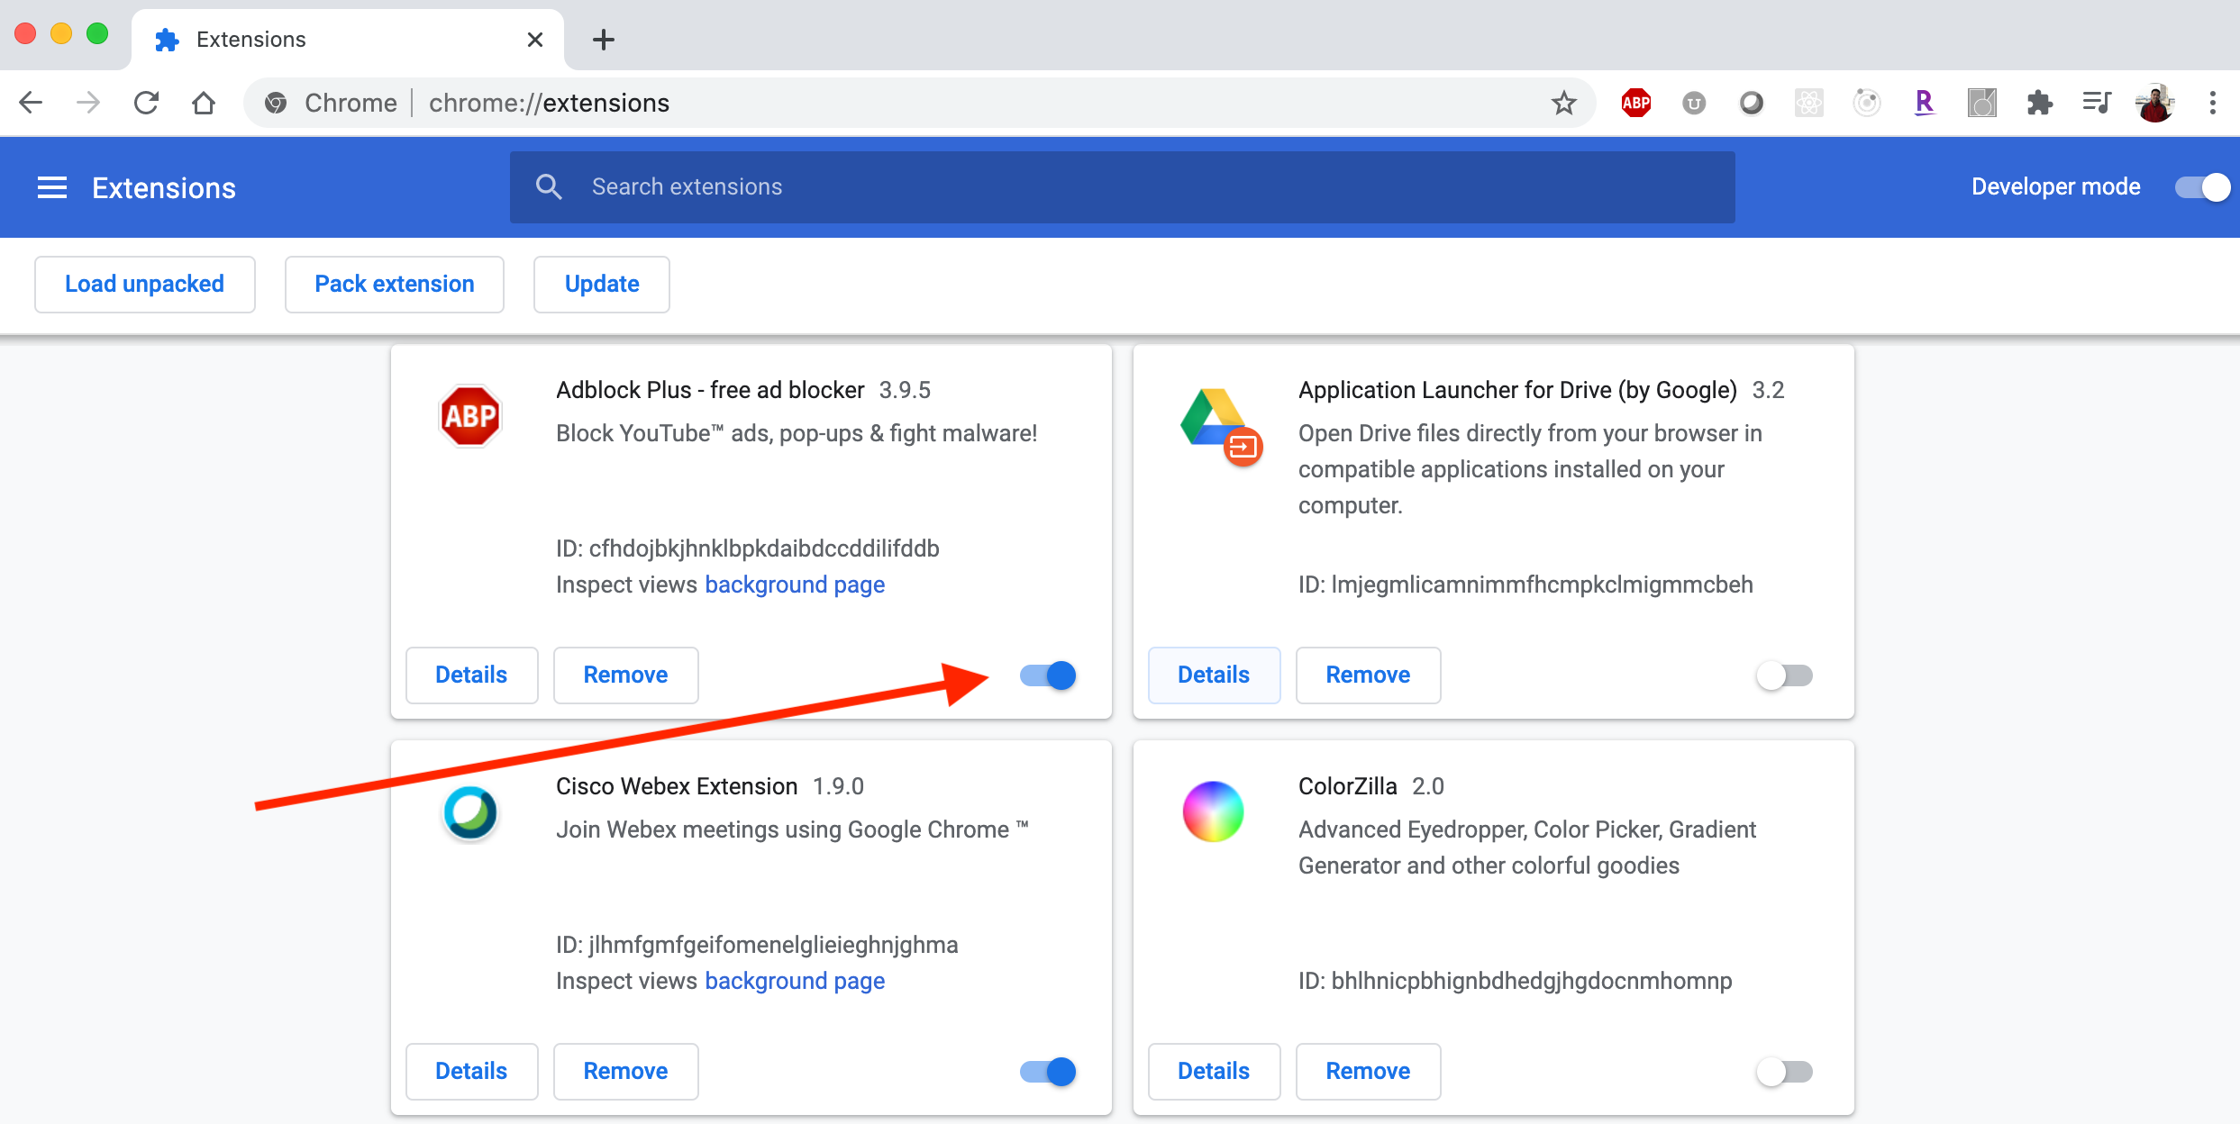
Task: Remove Application Launcher for Drive
Action: point(1368,675)
